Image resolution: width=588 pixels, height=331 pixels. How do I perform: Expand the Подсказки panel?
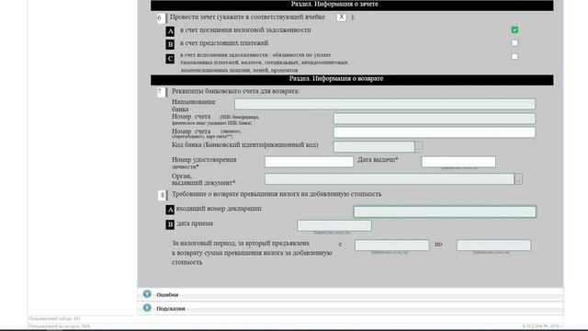(x=350, y=308)
